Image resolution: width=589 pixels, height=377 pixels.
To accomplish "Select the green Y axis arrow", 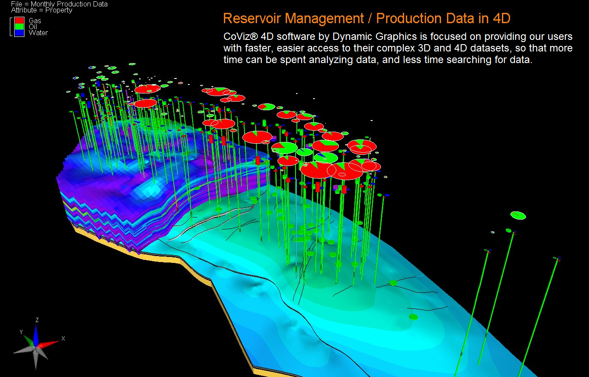I will pyautogui.click(x=29, y=341).
